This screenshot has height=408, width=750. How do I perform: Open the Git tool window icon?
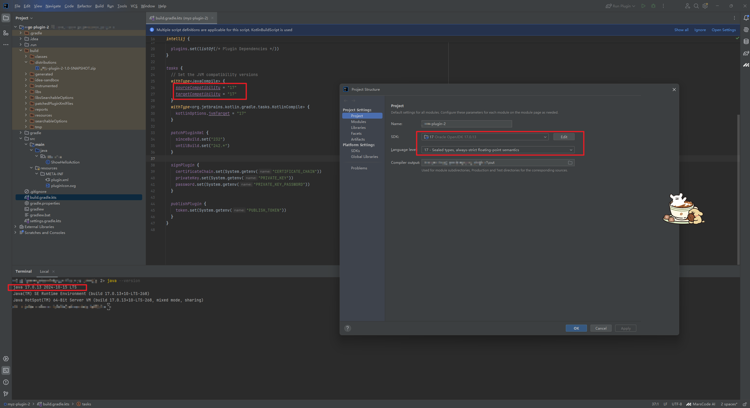pos(6,394)
